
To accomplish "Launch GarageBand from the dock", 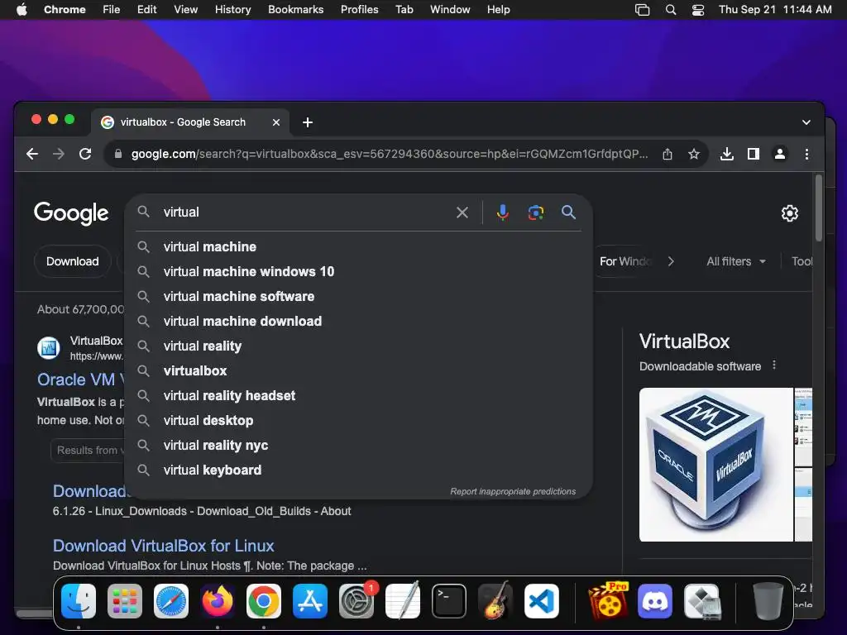I will (x=495, y=601).
